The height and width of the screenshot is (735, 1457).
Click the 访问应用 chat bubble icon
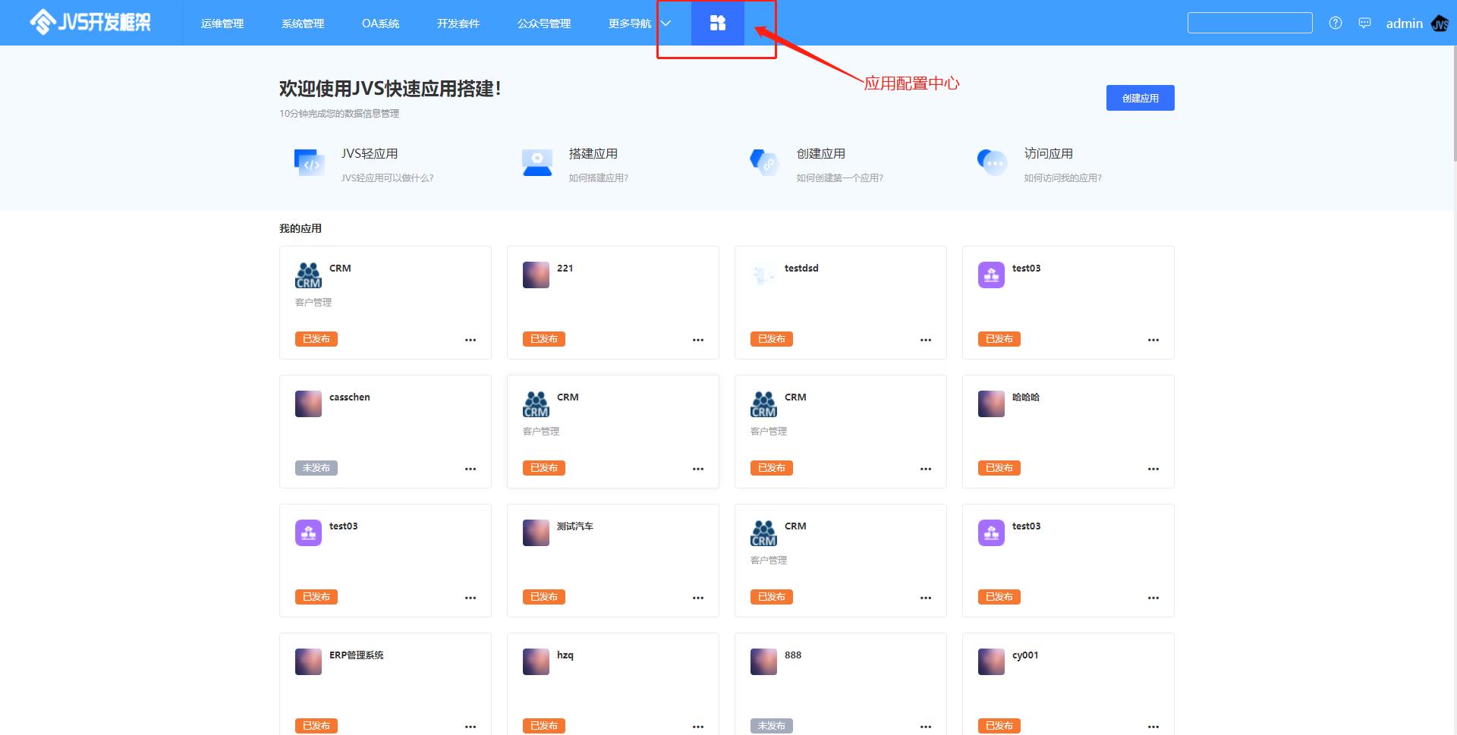(992, 162)
